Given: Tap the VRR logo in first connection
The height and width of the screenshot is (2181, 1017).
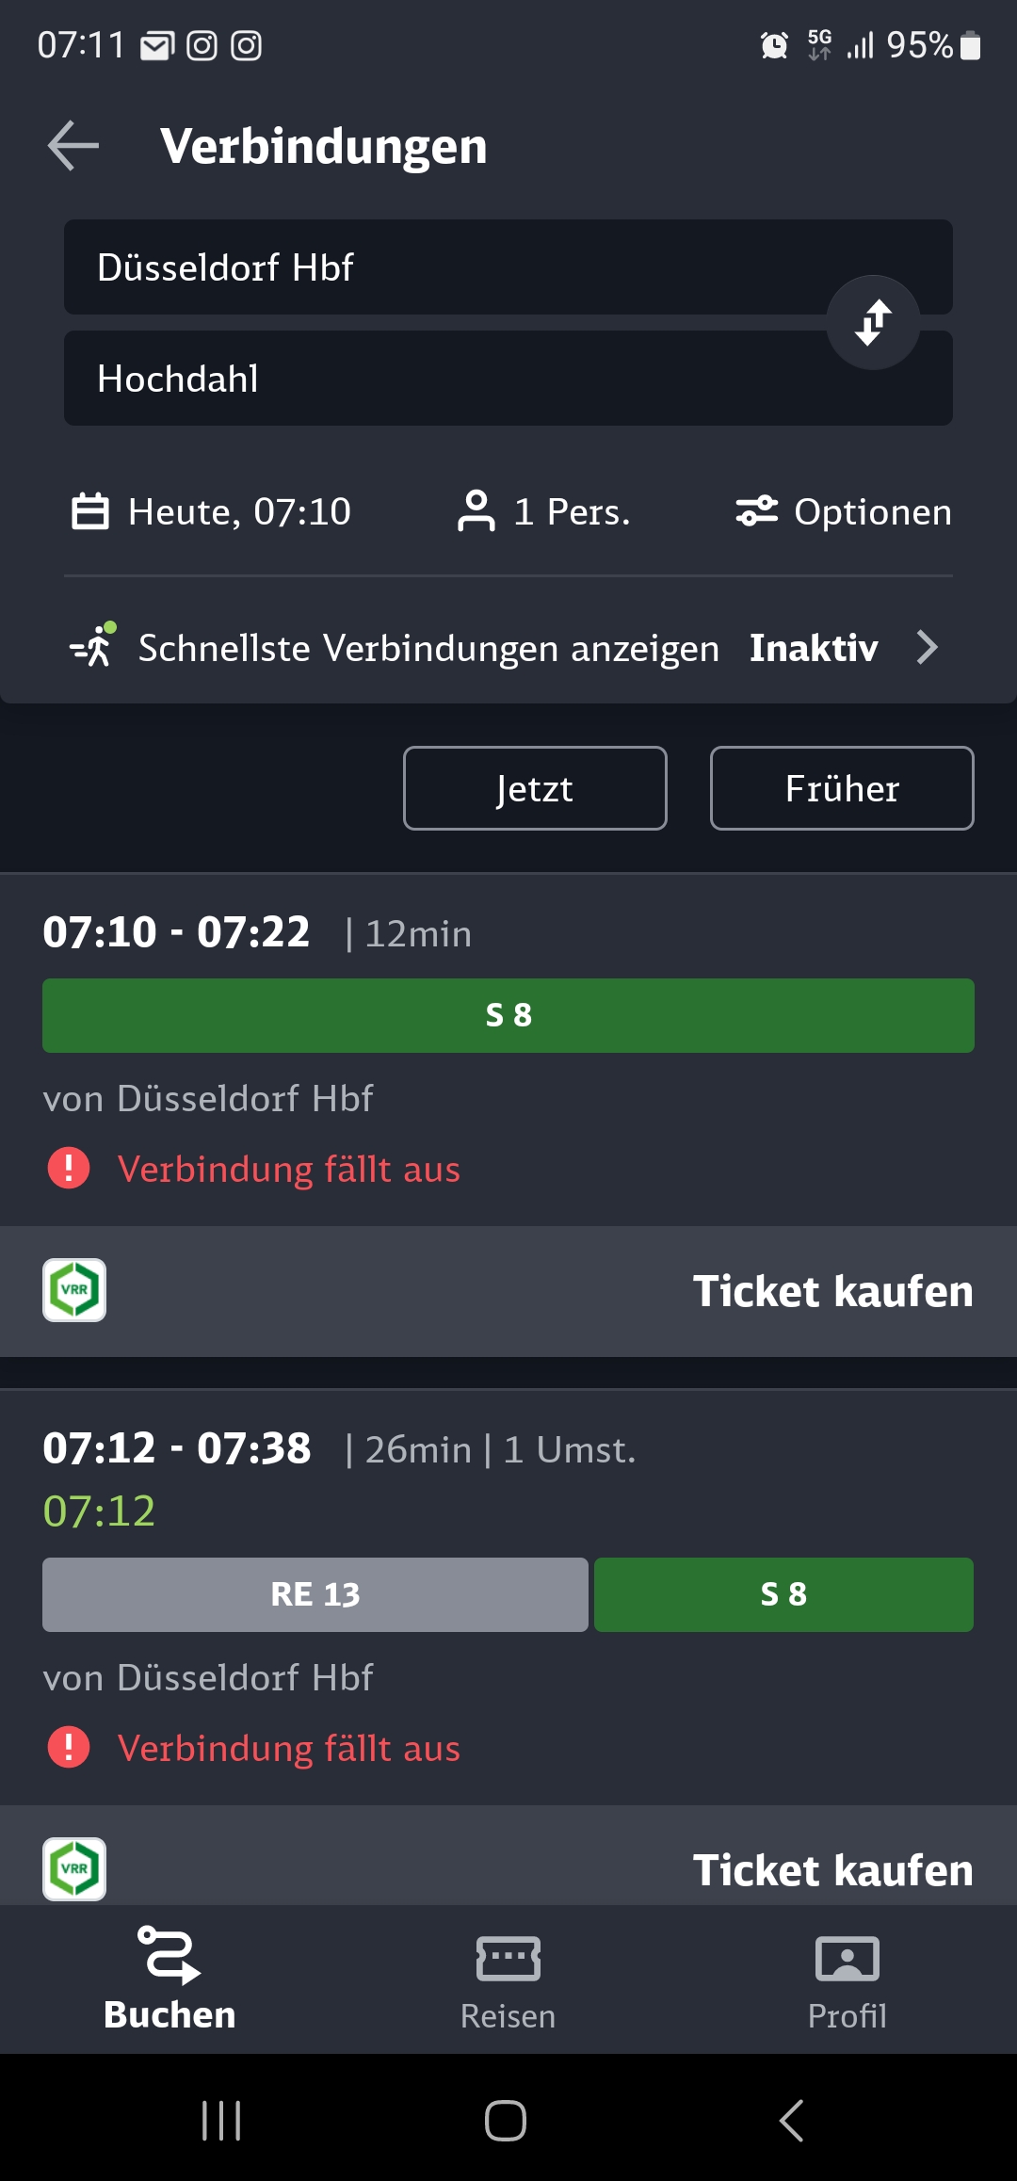Looking at the screenshot, I should pyautogui.click(x=74, y=1290).
